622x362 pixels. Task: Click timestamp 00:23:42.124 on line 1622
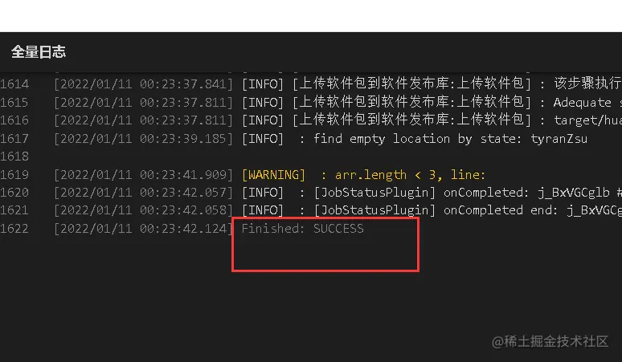point(184,229)
